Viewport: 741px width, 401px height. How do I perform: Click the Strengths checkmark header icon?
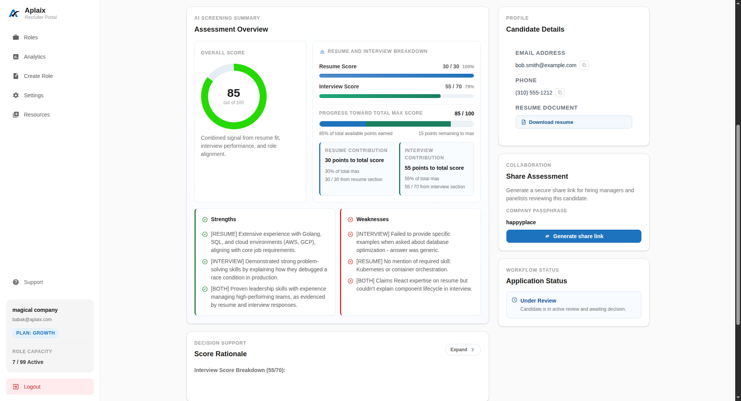(x=205, y=220)
